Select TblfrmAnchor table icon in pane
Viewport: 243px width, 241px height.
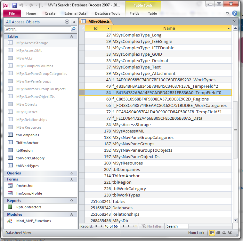[10, 142]
